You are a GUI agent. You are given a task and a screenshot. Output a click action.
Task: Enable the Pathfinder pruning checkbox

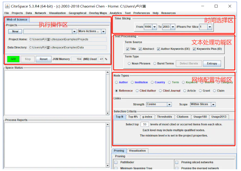point(116,162)
